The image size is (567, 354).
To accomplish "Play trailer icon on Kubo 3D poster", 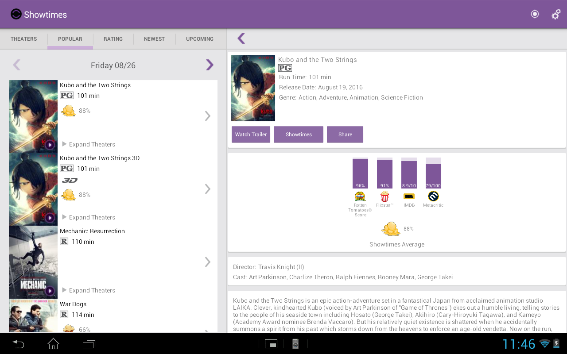I will point(50,218).
